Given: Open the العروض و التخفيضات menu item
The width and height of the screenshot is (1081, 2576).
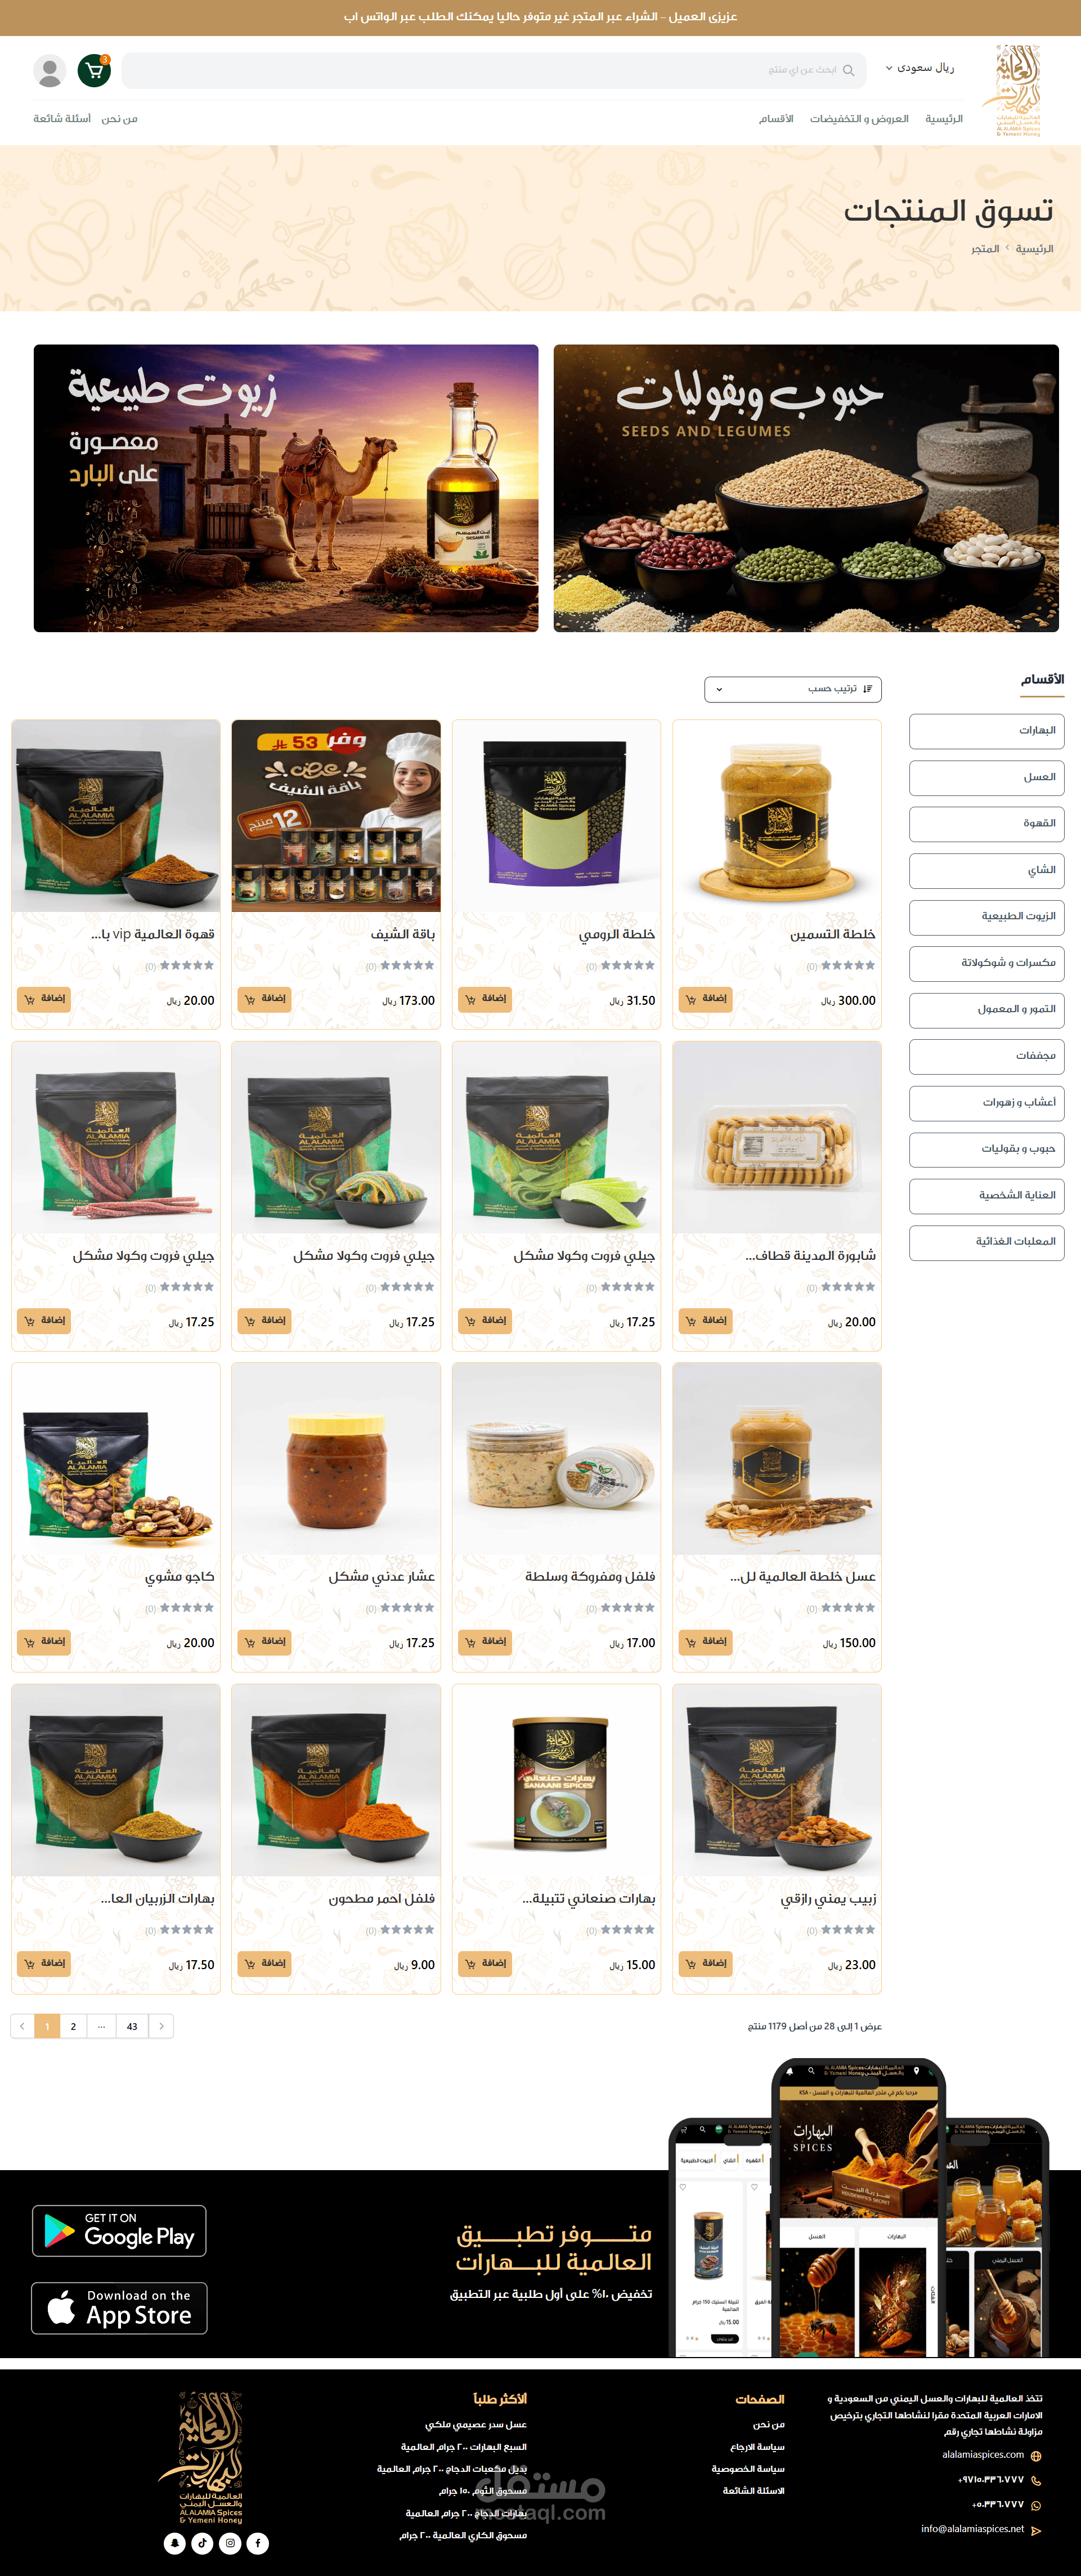Looking at the screenshot, I should pyautogui.click(x=859, y=119).
